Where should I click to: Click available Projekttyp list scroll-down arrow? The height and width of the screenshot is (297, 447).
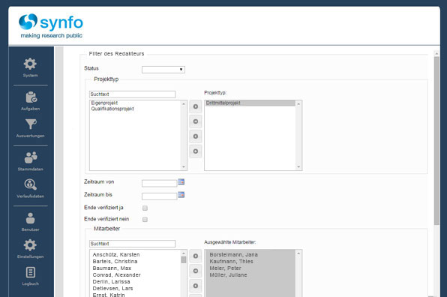[184, 167]
